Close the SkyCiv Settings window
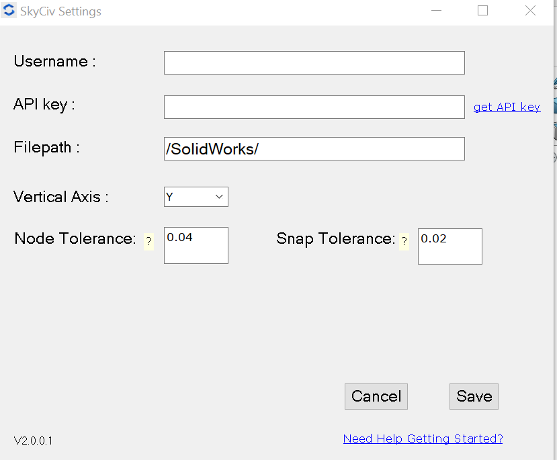The width and height of the screenshot is (557, 460). (x=530, y=11)
